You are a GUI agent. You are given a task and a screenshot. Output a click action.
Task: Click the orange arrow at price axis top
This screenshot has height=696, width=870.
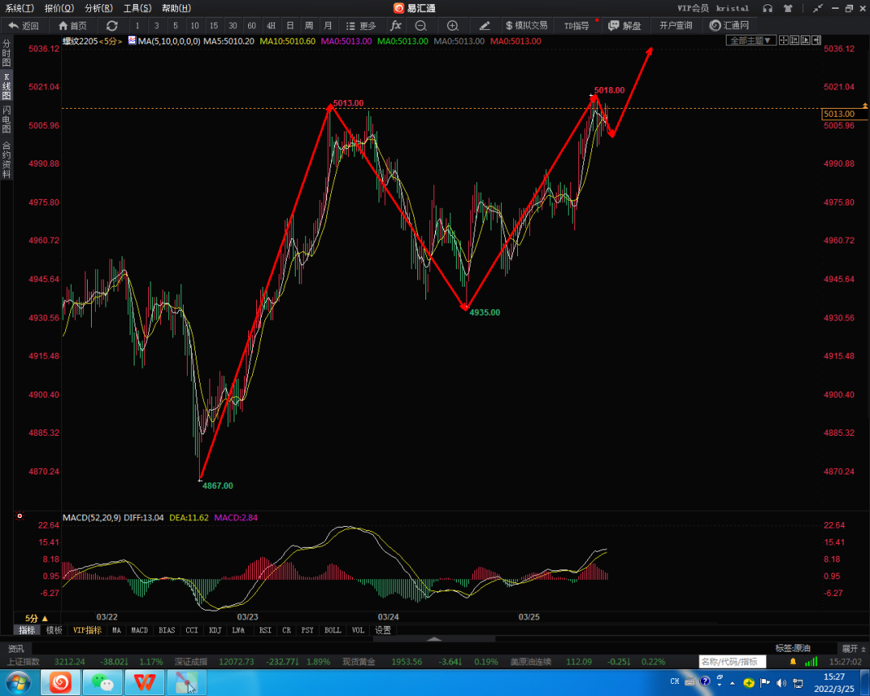click(x=864, y=105)
